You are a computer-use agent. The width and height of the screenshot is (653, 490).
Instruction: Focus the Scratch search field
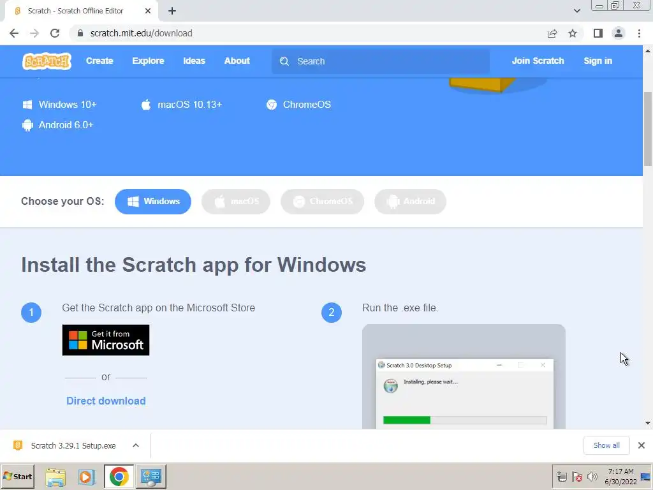click(381, 61)
